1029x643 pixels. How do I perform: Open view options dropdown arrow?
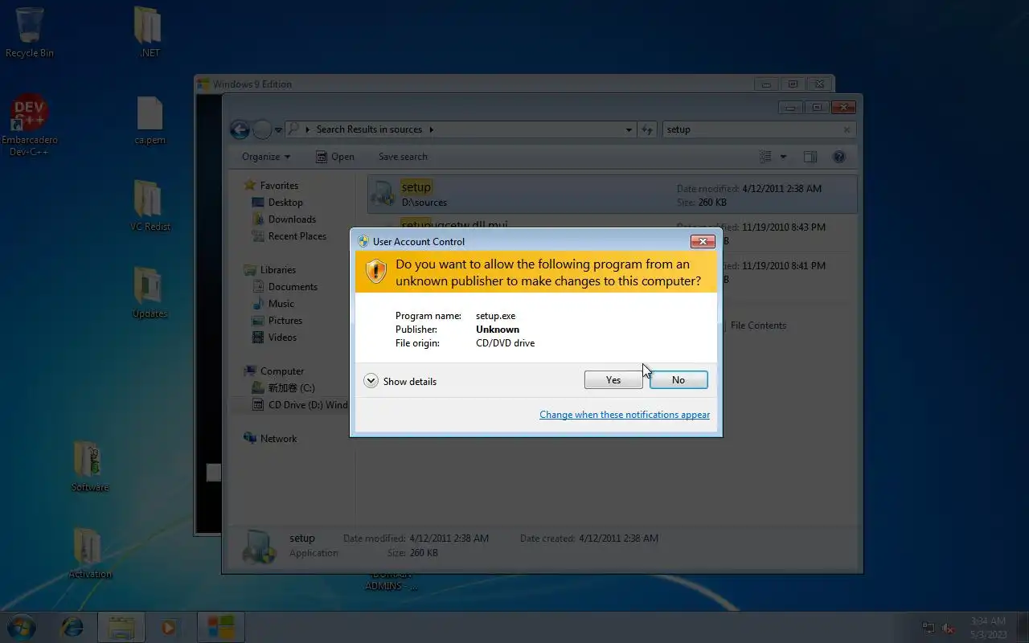tap(783, 157)
